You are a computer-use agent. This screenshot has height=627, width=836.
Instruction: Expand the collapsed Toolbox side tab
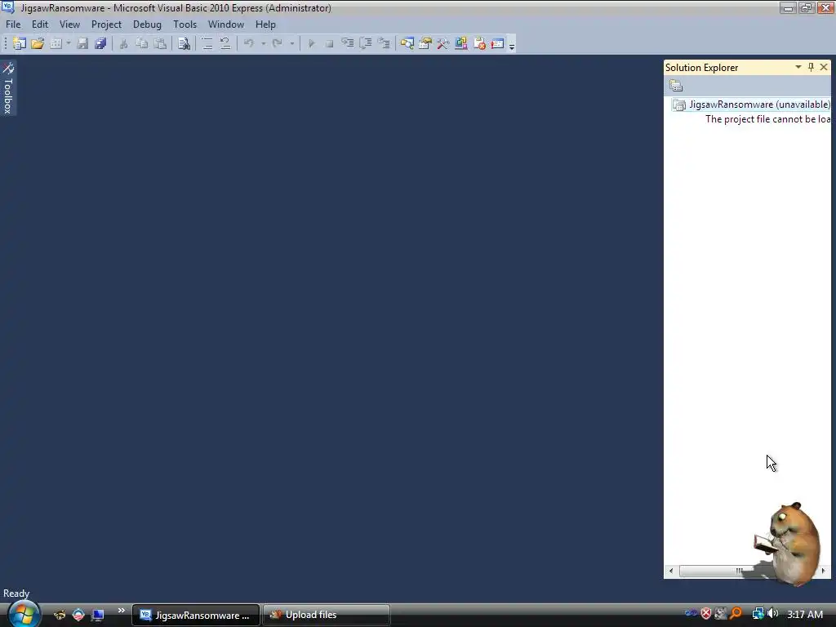8,88
